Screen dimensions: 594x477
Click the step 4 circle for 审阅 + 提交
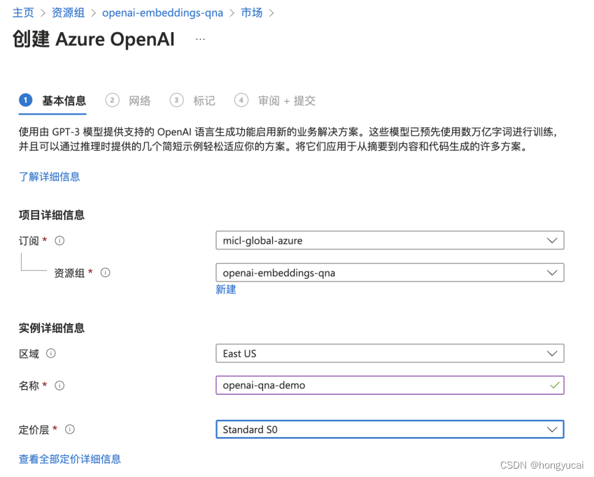[x=241, y=100]
